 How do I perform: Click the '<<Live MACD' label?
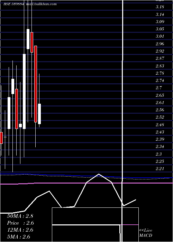(146, 233)
